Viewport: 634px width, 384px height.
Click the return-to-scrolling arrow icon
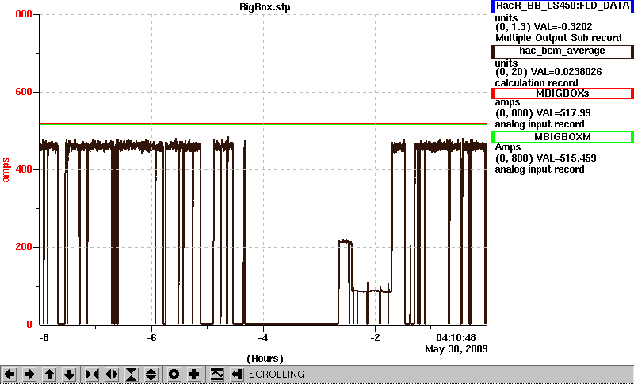click(236, 374)
